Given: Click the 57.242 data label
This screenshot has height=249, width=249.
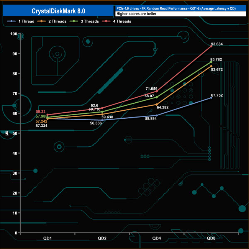Looking at the screenshot, I should tap(41, 121).
